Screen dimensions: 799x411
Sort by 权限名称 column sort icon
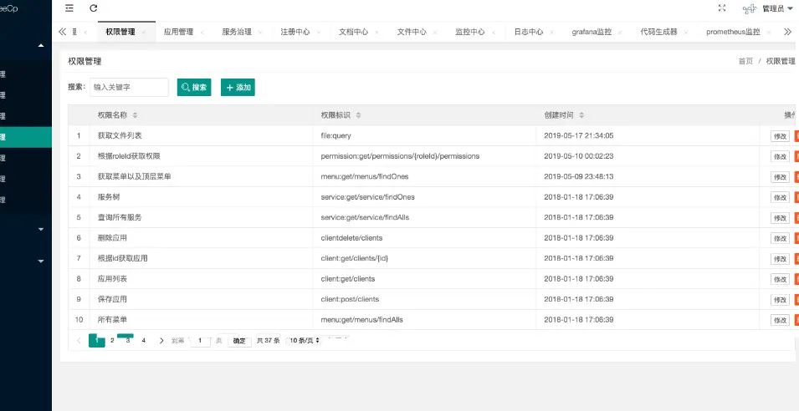(135, 115)
